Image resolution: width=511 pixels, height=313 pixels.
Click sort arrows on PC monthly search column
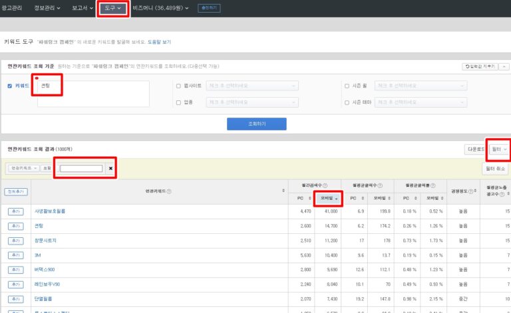point(308,199)
